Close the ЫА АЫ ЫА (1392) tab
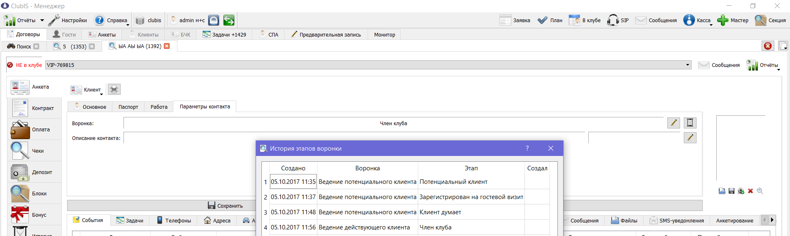The width and height of the screenshot is (790, 236). coord(167,46)
